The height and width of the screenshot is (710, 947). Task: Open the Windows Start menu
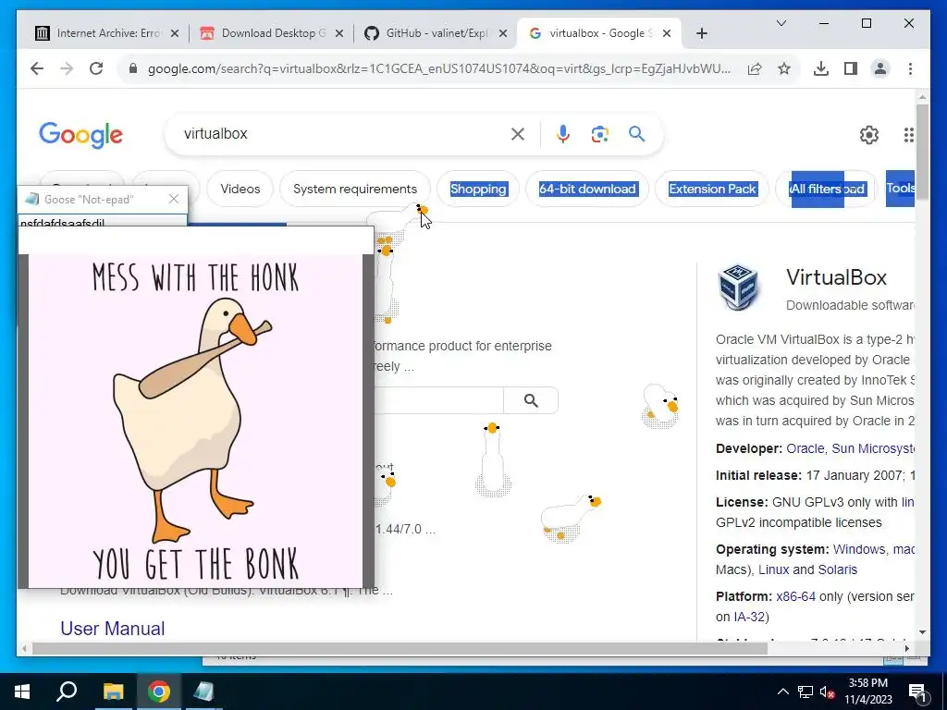point(22,692)
